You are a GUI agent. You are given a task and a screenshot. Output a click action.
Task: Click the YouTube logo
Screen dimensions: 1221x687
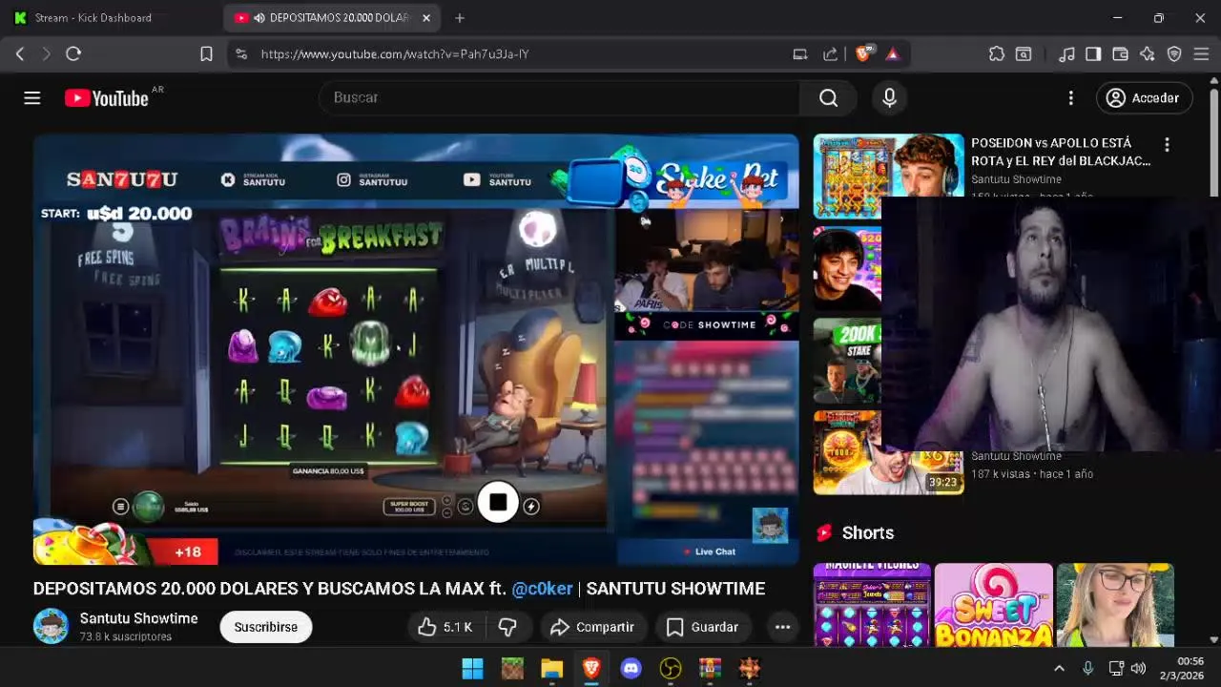(x=107, y=98)
